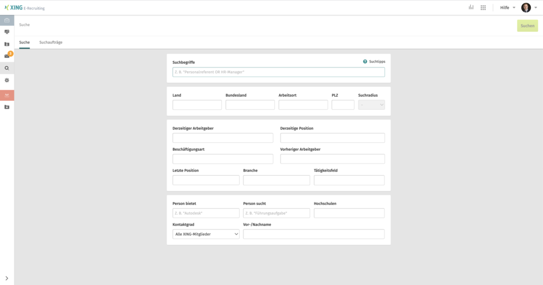
Task: Open settings gear in left sidebar
Action: coord(7,80)
